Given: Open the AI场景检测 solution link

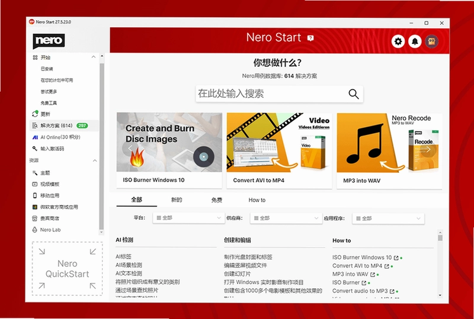Looking at the screenshot, I should coord(129,265).
